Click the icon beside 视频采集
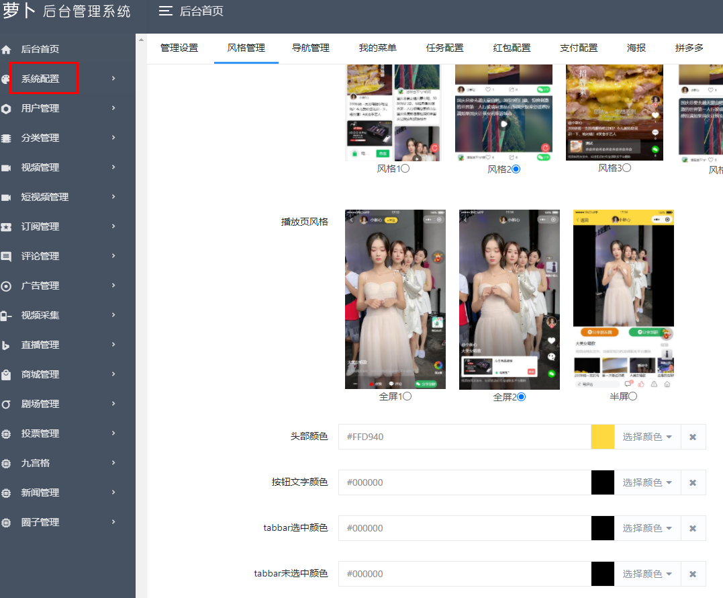 point(6,316)
